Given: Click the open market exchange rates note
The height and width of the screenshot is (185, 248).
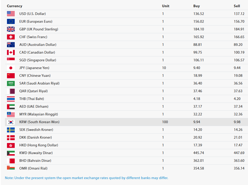Looking at the screenshot, I should point(87,178).
